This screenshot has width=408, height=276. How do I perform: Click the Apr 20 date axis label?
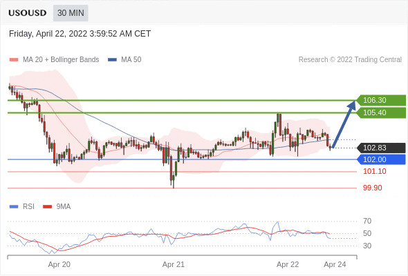[59, 264]
